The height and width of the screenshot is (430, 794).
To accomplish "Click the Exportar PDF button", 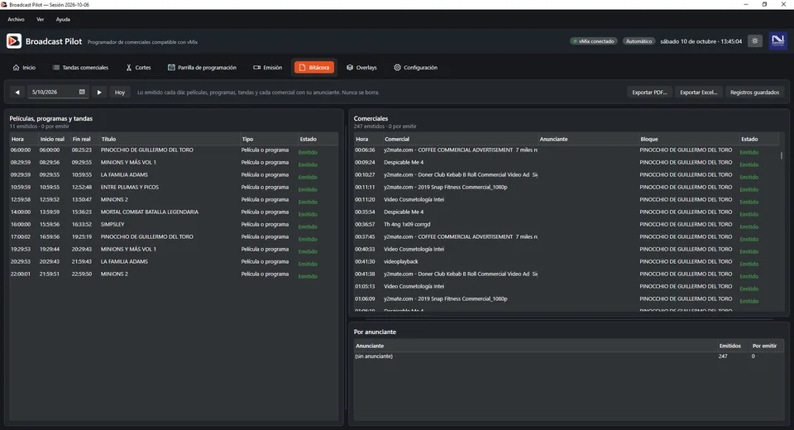I will pyautogui.click(x=650, y=92).
